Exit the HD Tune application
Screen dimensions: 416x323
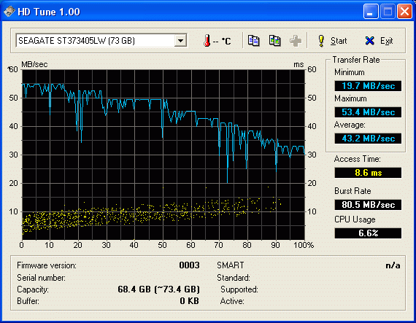pos(379,41)
